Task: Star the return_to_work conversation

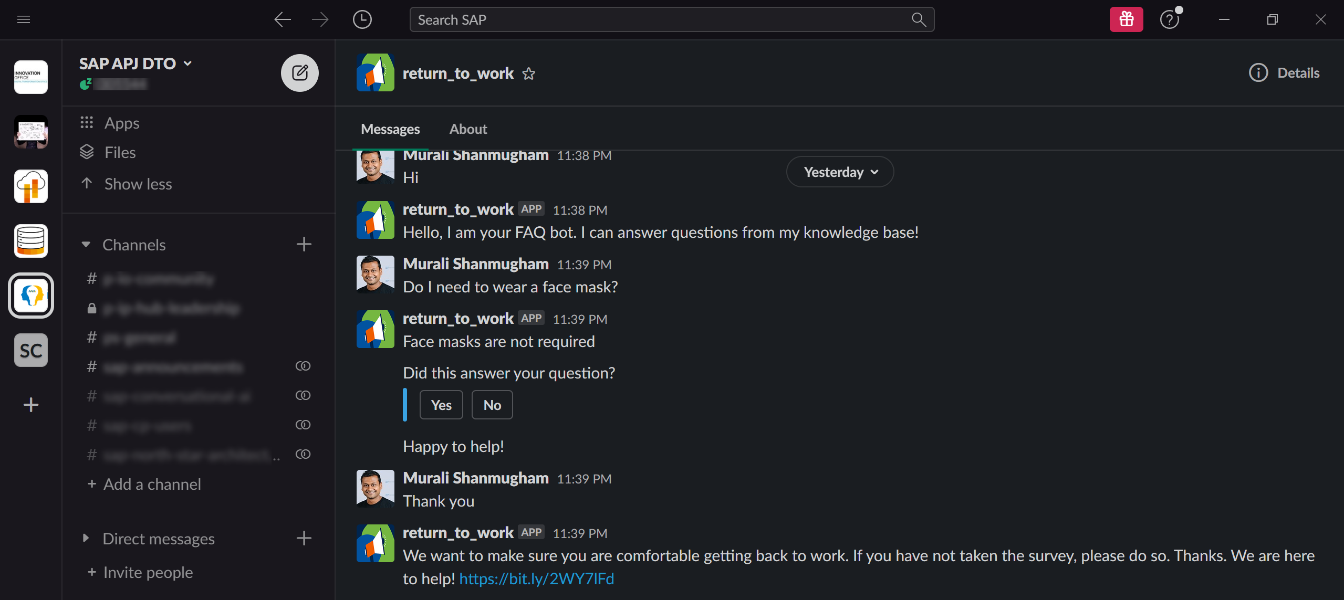Action: [528, 73]
